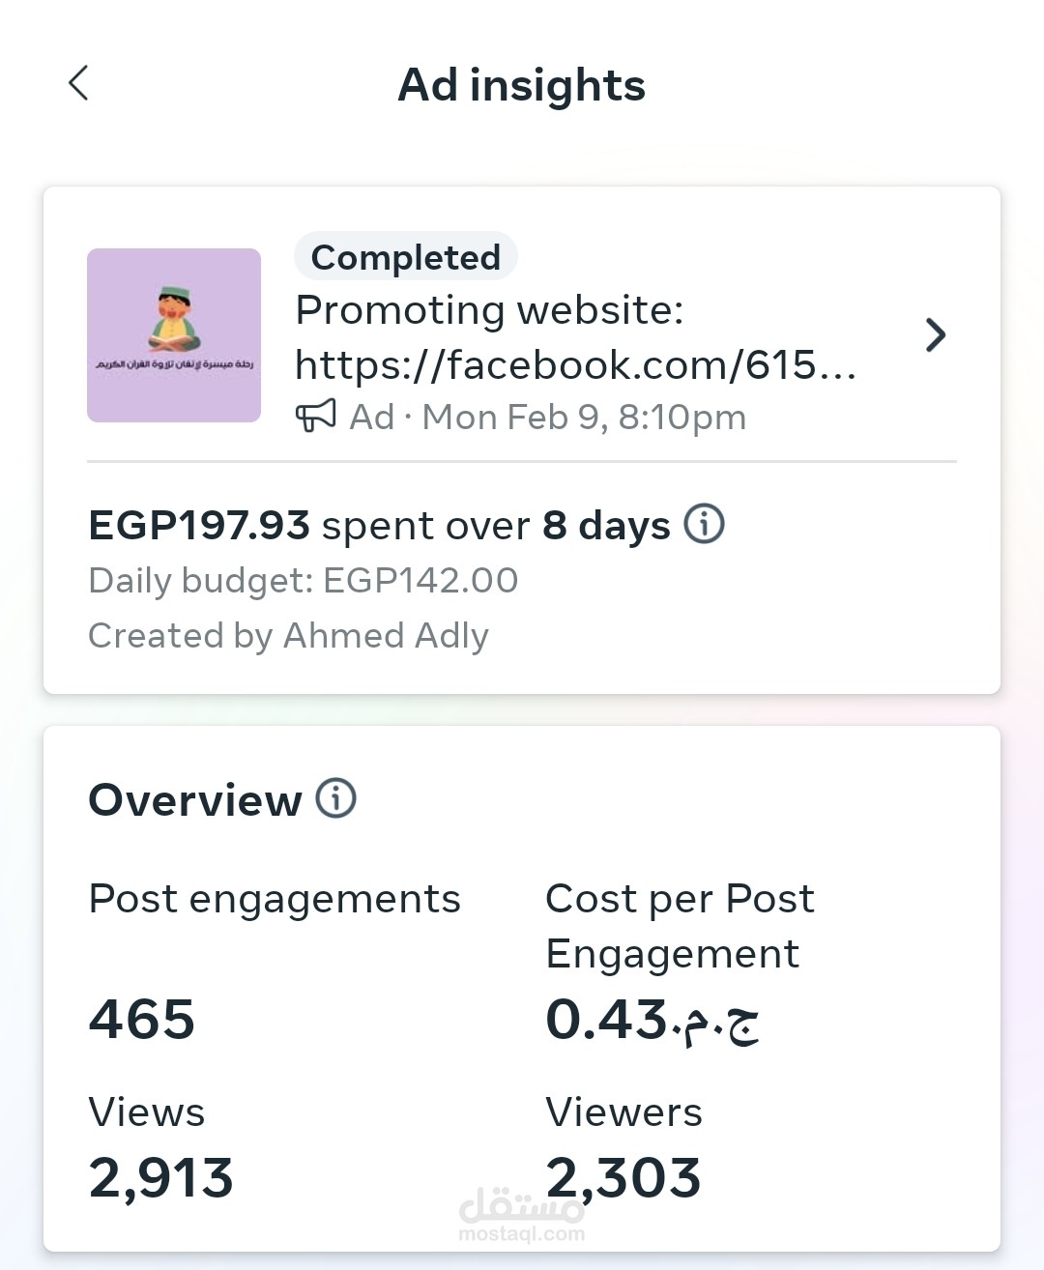Screen dimensions: 1044x1270
Task: Tap the Ad insights page title
Action: pyautogui.click(x=521, y=85)
